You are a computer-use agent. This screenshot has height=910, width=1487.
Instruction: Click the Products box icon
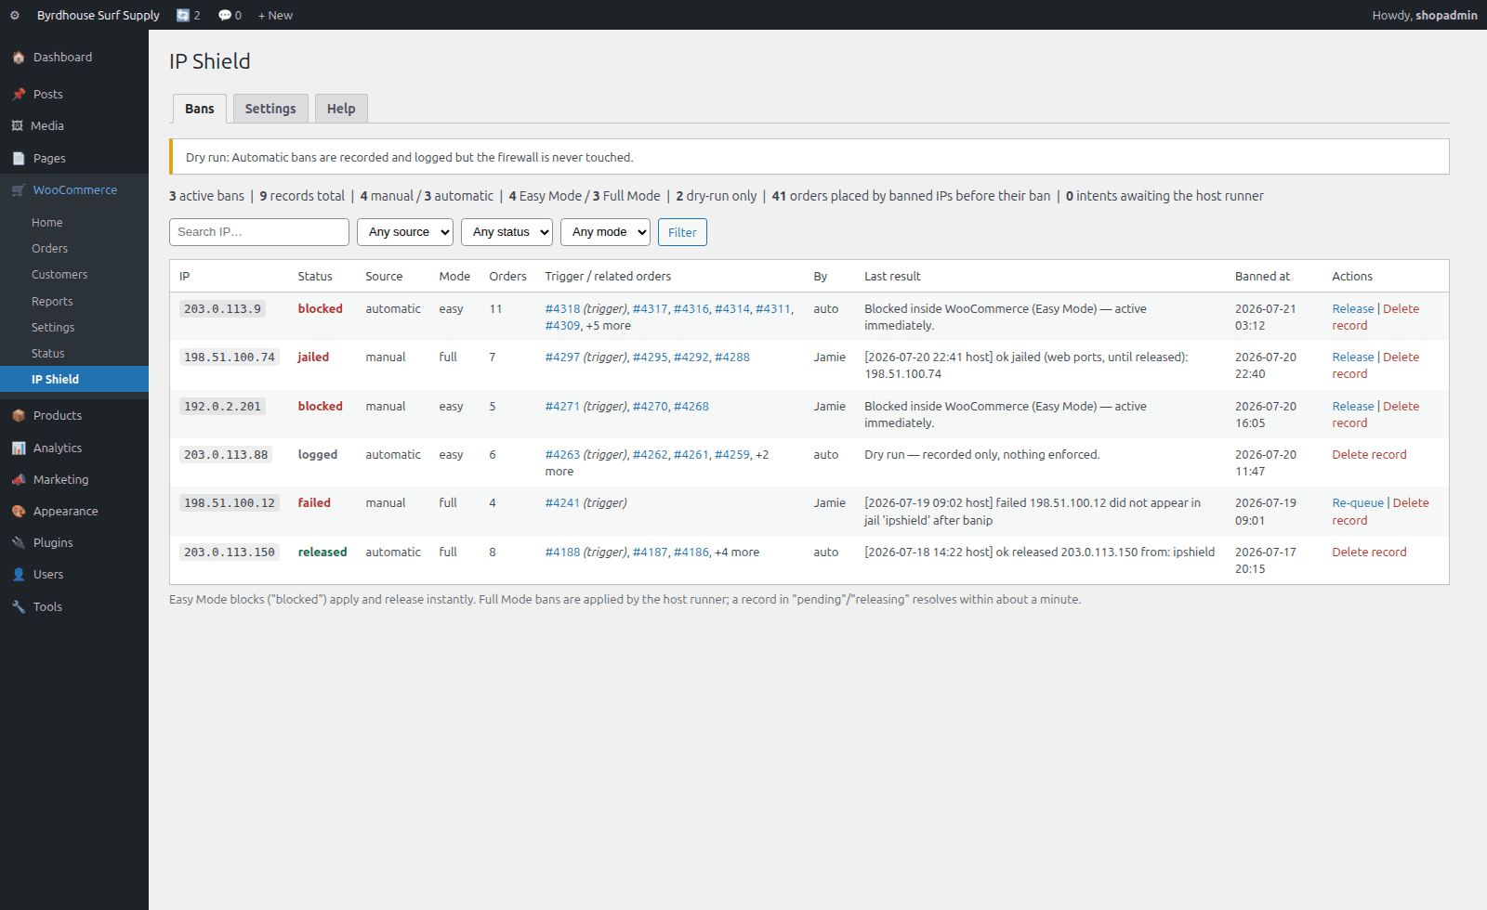[19, 416]
